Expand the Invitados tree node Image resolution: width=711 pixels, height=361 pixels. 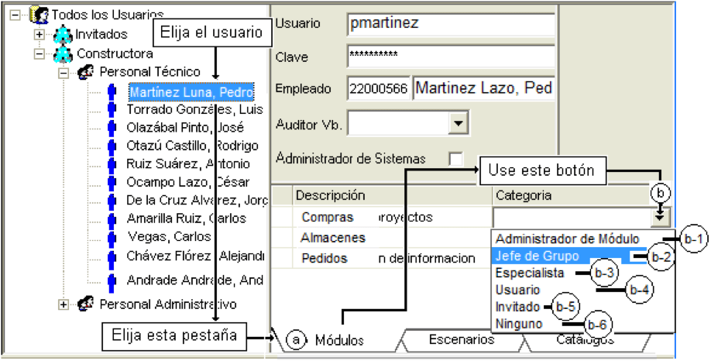40,34
